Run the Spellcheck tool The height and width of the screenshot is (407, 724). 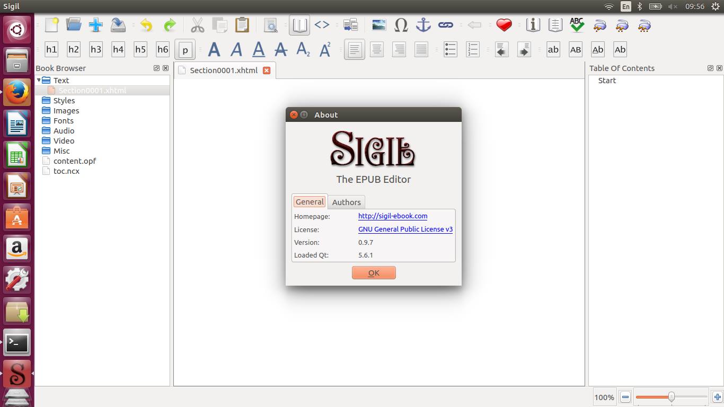576,24
